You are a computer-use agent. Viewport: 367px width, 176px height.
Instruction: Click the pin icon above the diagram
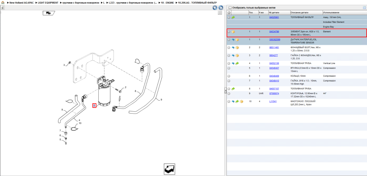[x=2, y=7]
